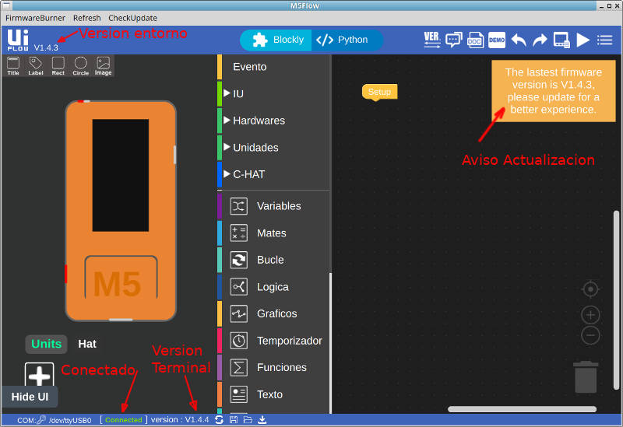The image size is (623, 427).
Task: Click the Hide UI button
Action: (30, 397)
